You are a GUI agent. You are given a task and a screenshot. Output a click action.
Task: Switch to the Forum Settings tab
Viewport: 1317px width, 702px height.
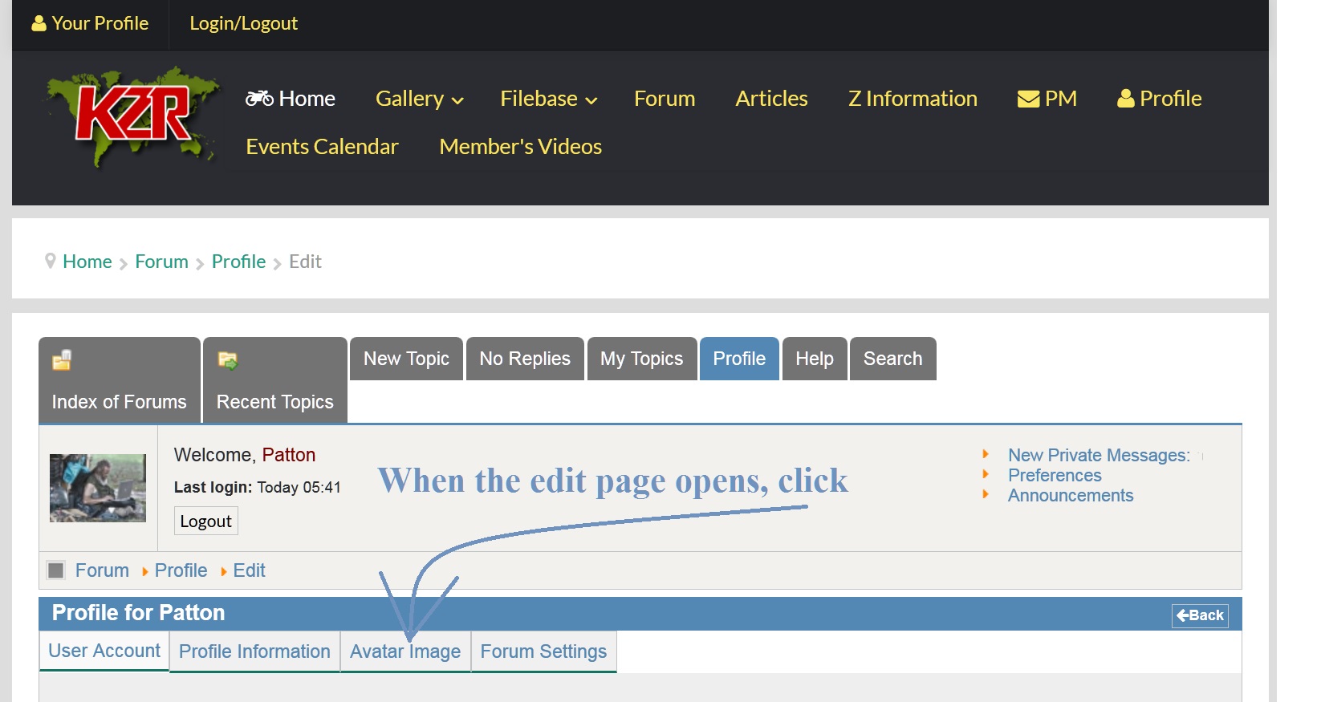(543, 651)
